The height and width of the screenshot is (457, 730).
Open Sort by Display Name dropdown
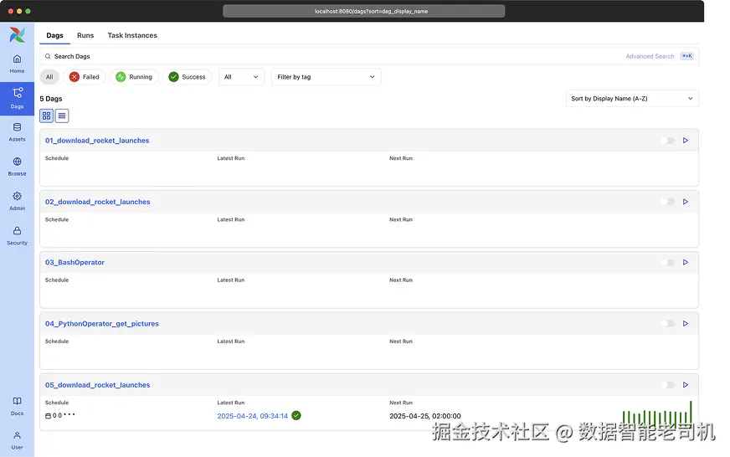click(632, 99)
